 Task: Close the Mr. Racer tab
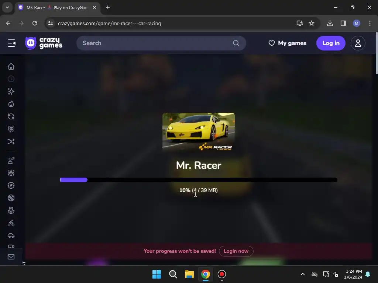click(x=94, y=8)
